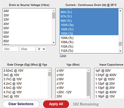
Task: Click Vdss list scroll down arrow
Action: tap(54, 43)
